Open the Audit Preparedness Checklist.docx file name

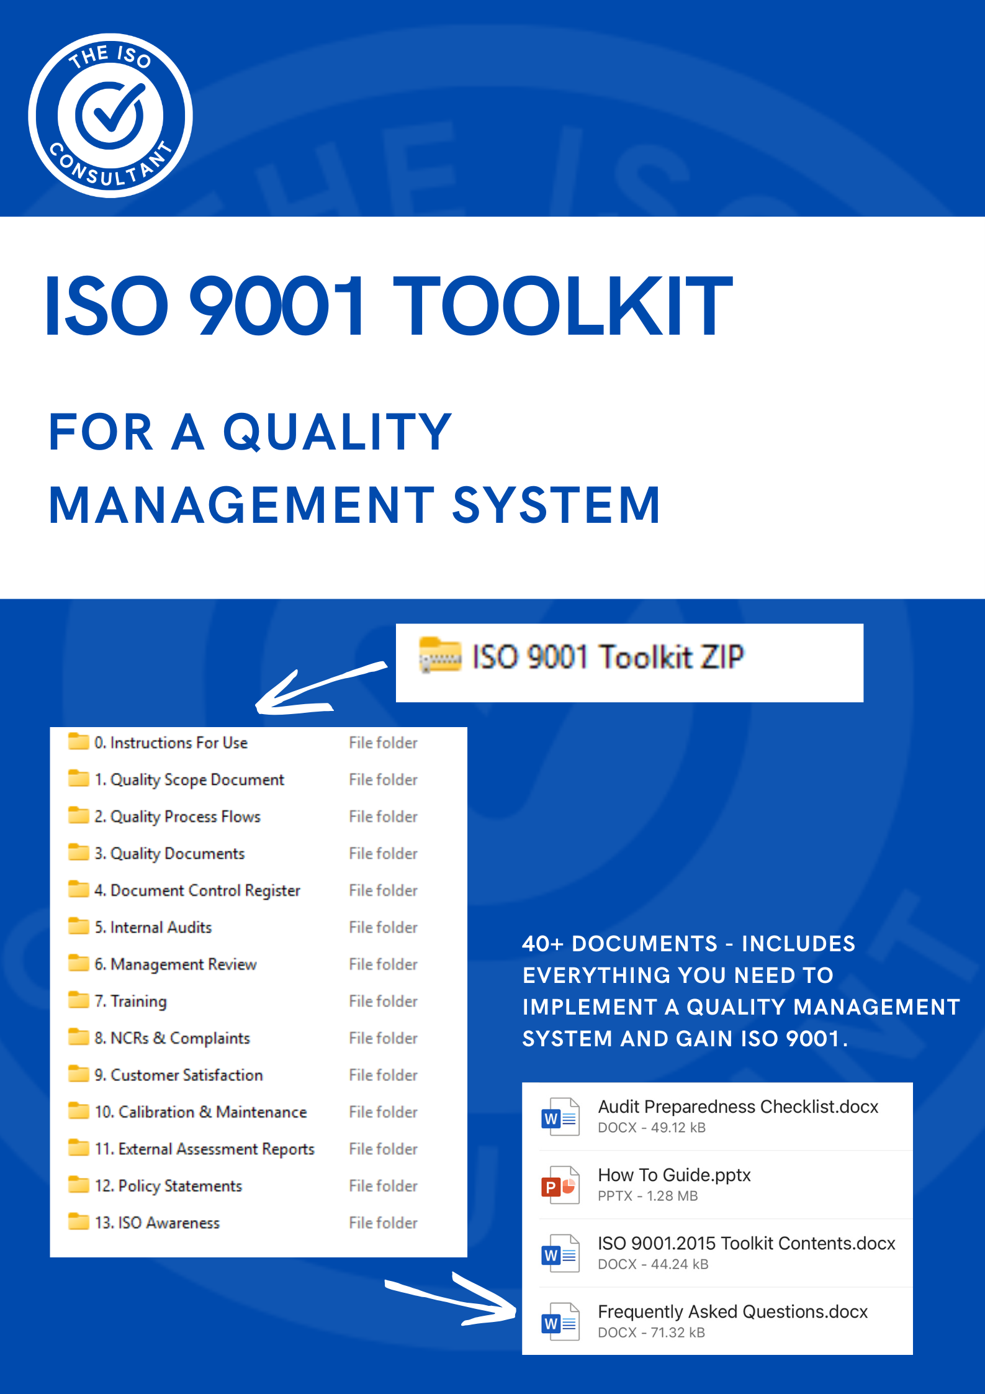737,1107
